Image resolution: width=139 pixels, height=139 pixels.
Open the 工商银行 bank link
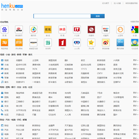pyautogui.click(x=20, y=102)
